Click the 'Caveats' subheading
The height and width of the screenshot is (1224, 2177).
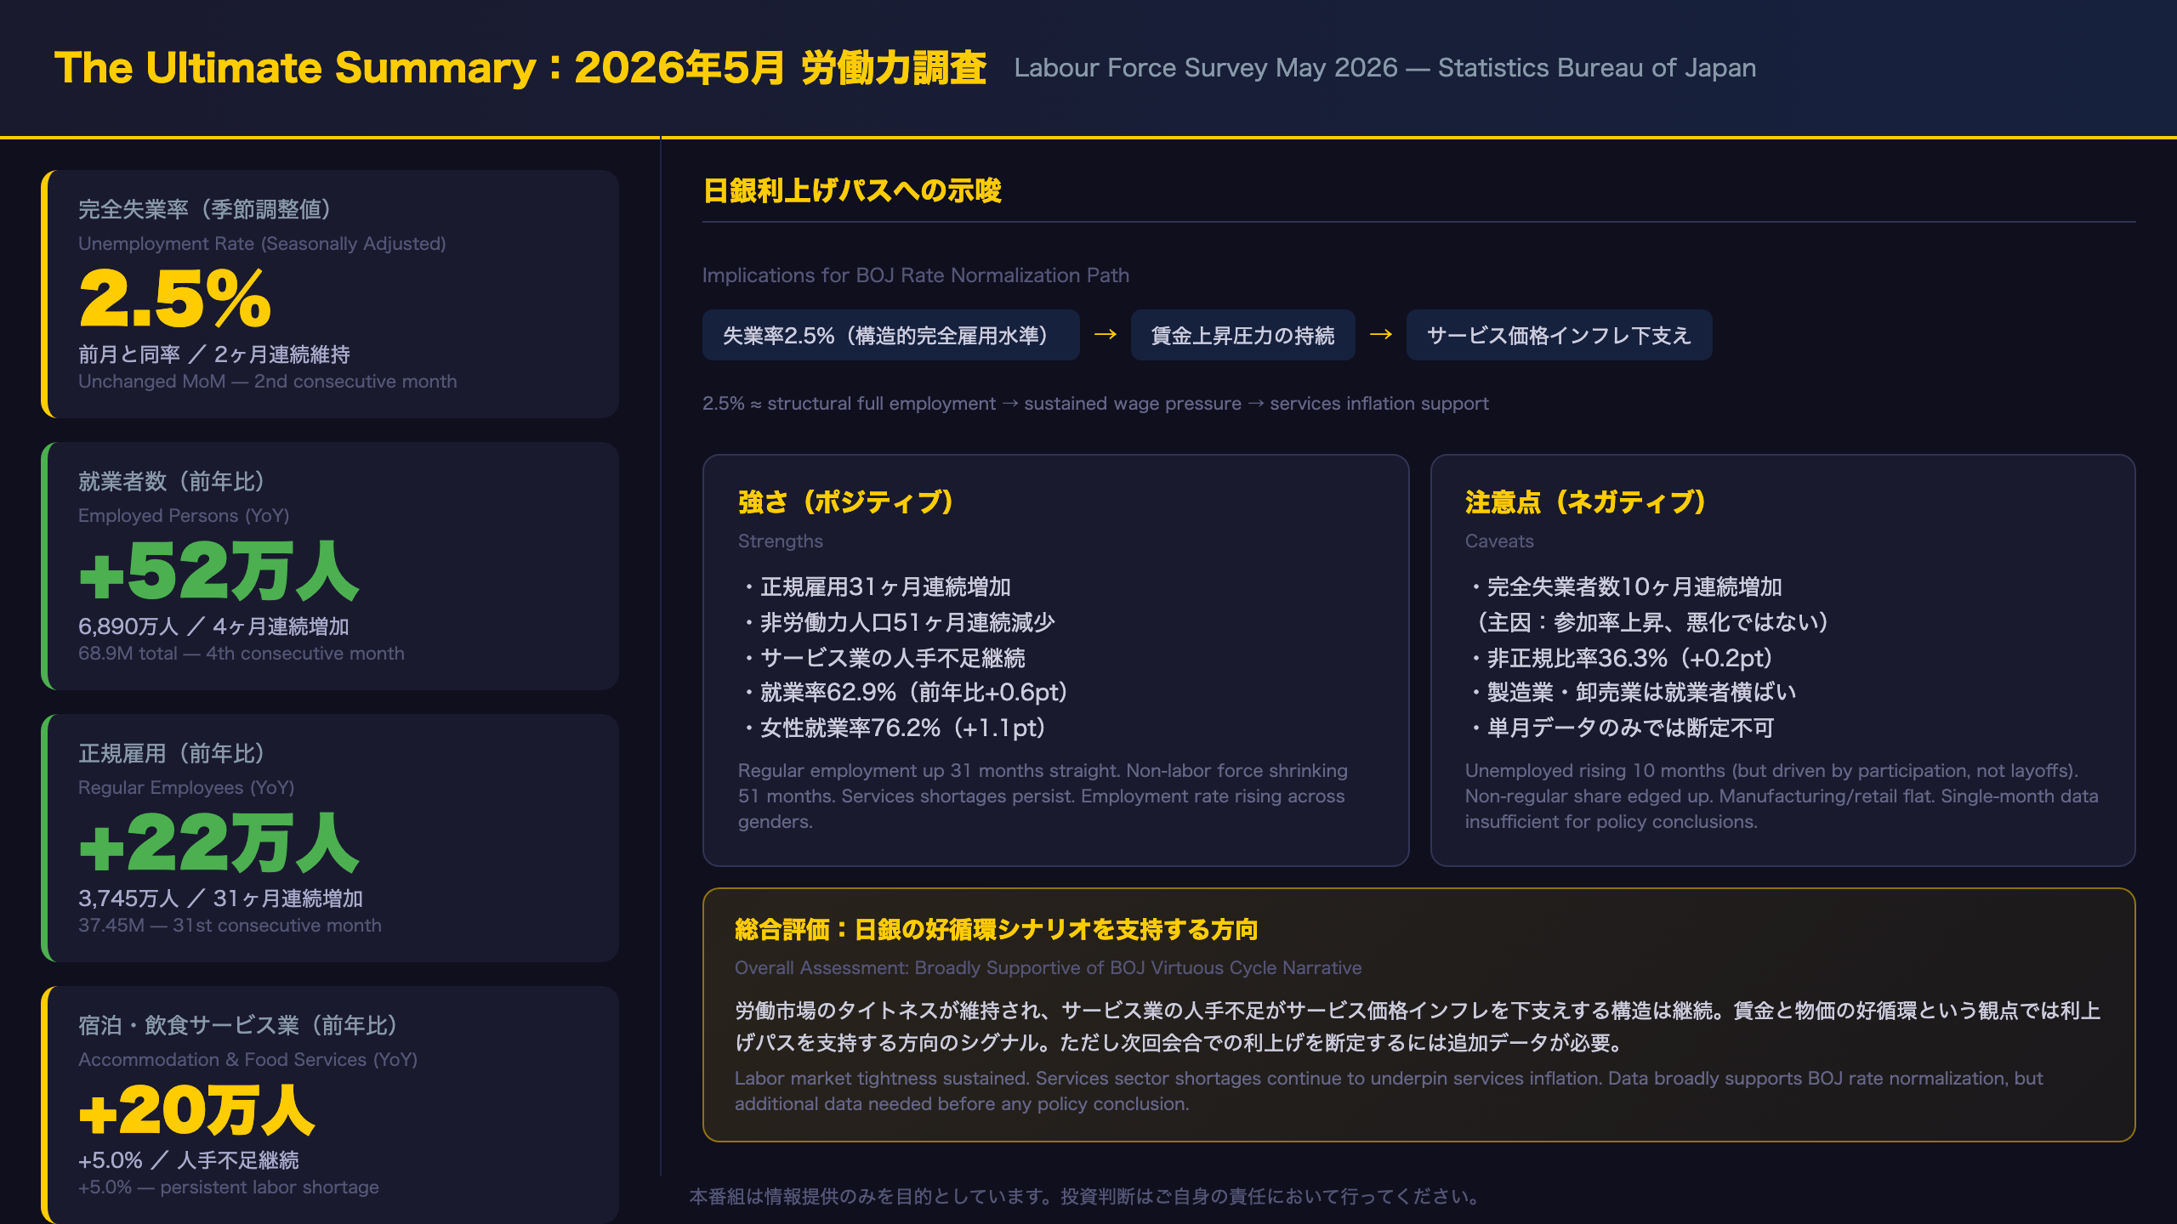click(x=1499, y=541)
